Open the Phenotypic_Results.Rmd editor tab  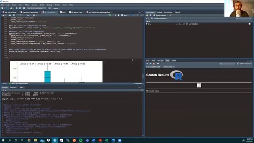[30, 12]
